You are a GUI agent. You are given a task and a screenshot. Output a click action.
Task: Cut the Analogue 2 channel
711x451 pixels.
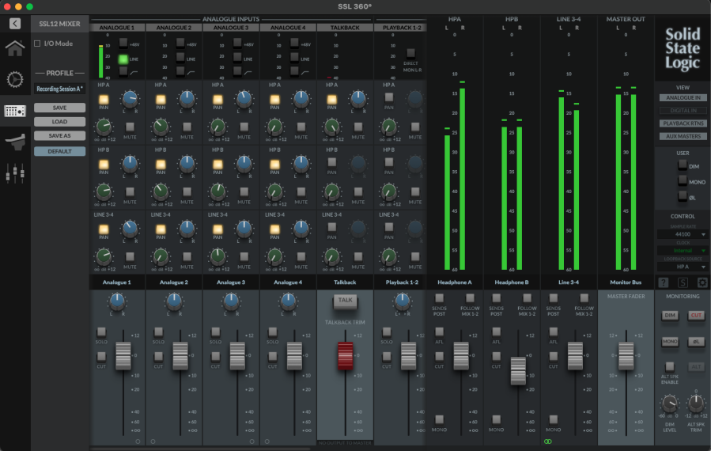159,357
